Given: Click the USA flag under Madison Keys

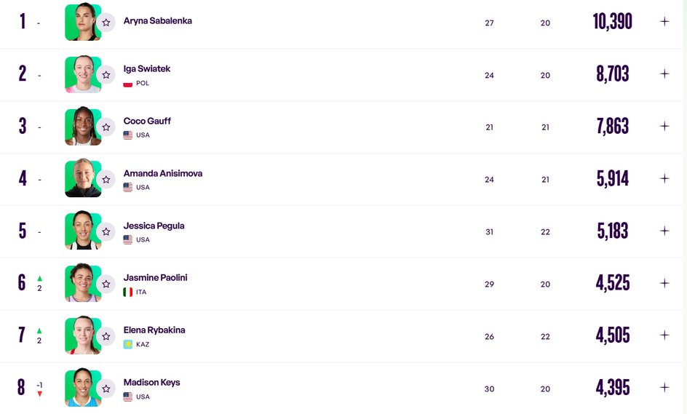Looking at the screenshot, I should pos(128,397).
